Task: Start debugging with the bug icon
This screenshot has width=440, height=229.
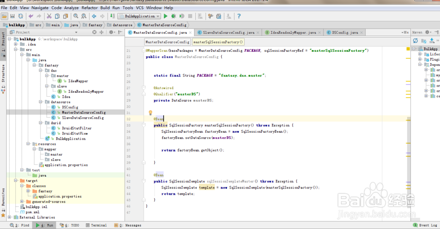Action: [x=174, y=16]
